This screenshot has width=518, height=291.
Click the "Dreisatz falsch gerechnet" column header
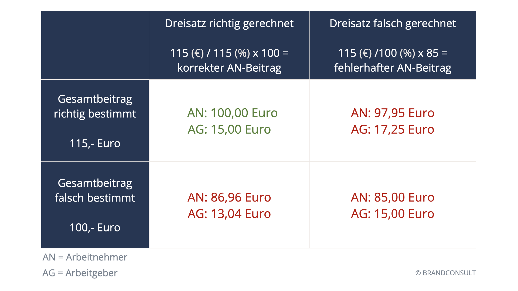(x=393, y=23)
